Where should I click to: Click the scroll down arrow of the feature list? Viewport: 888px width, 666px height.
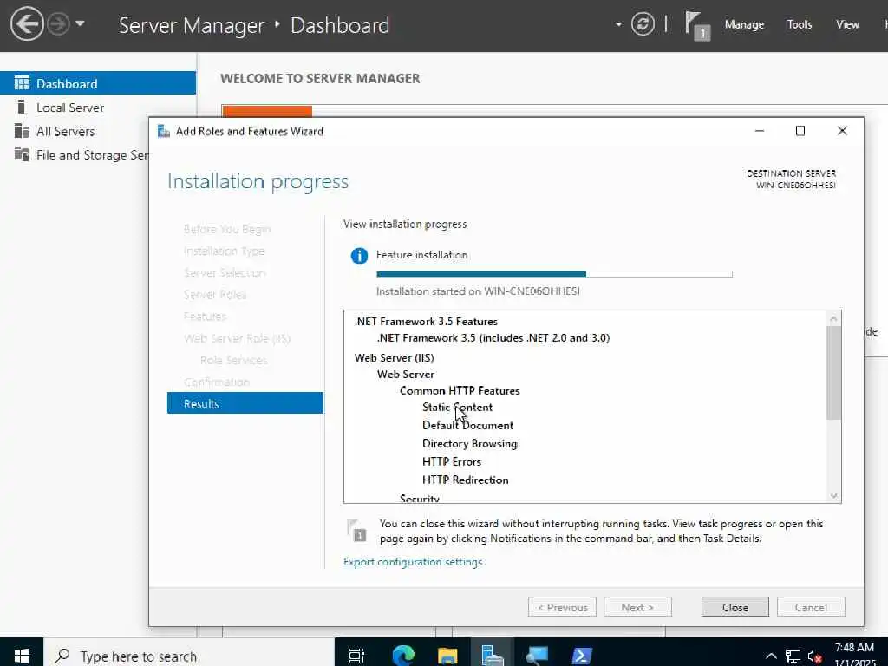coord(833,495)
